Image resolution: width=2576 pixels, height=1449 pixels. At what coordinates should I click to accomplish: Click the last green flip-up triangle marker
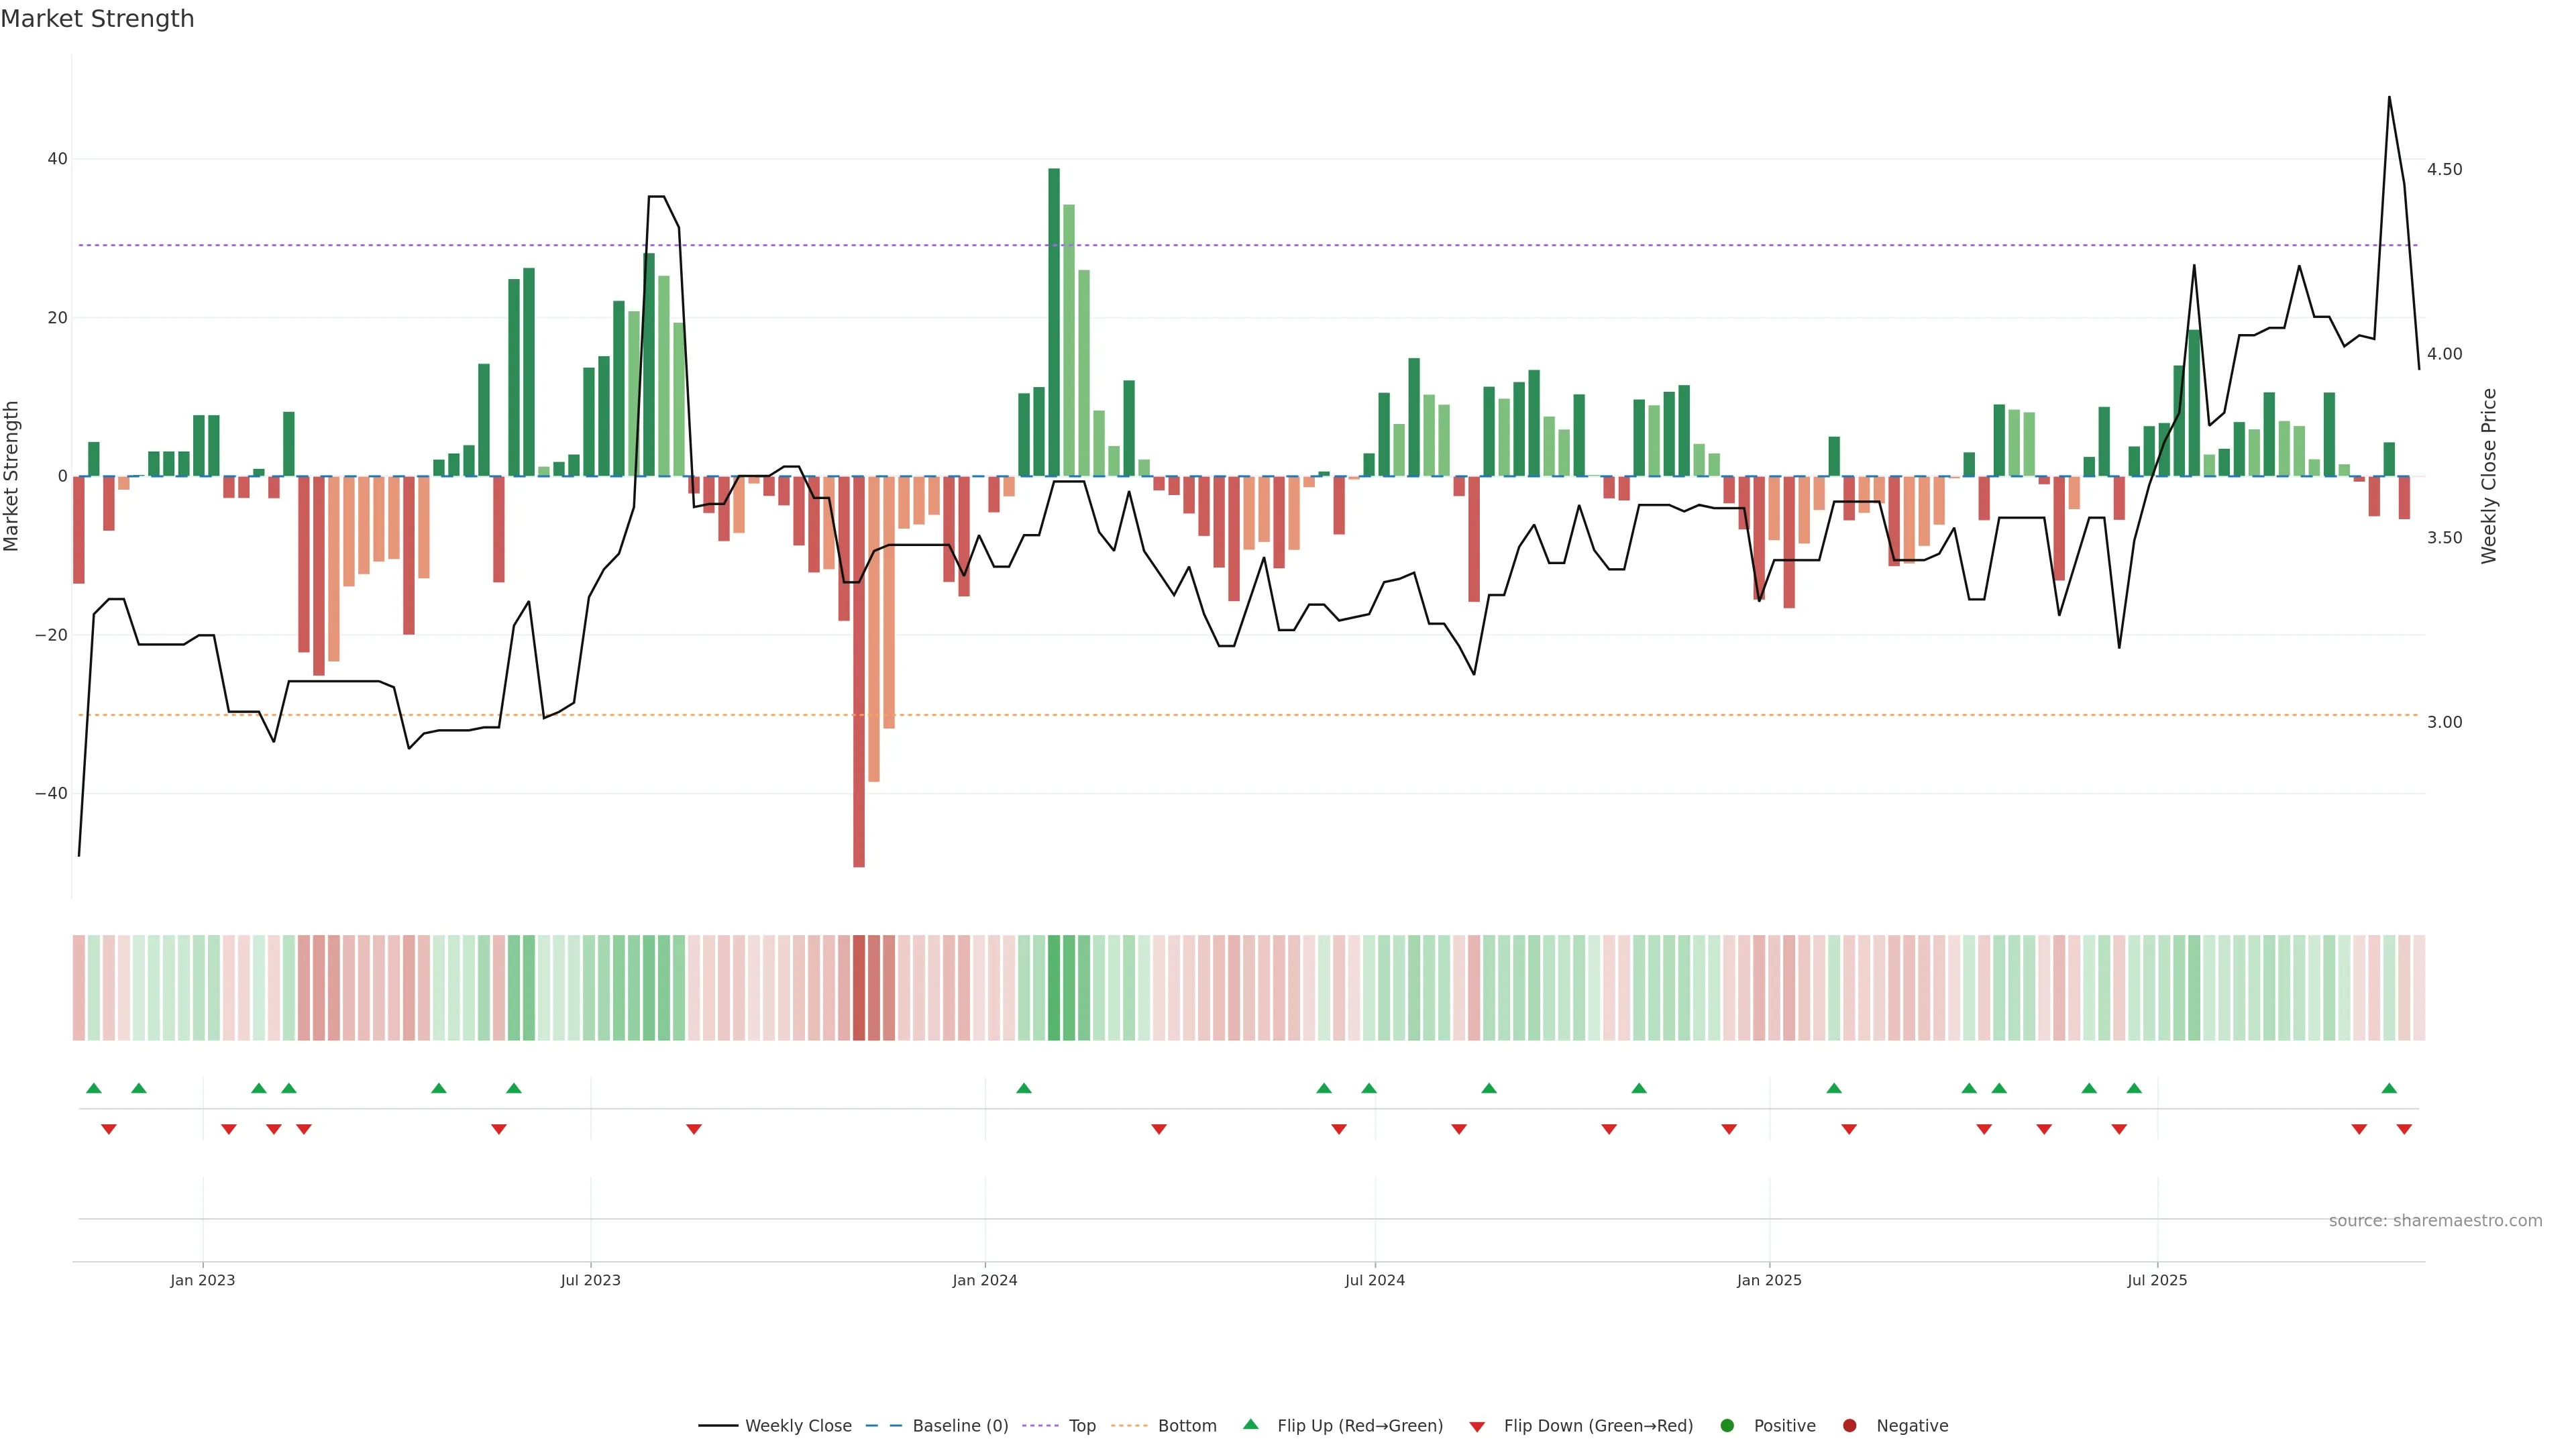(2389, 1088)
